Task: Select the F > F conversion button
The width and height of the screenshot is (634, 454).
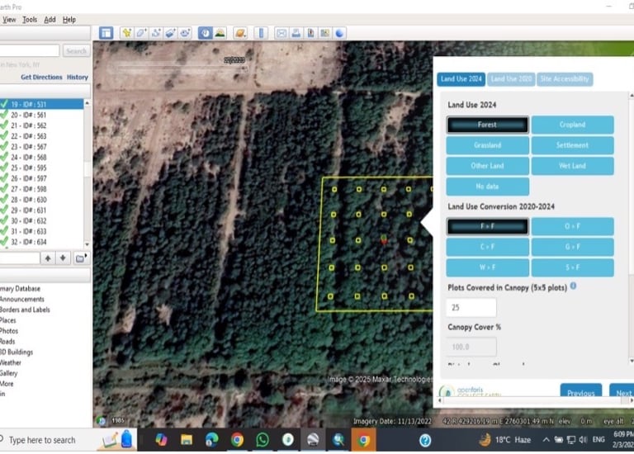Action: pos(487,226)
